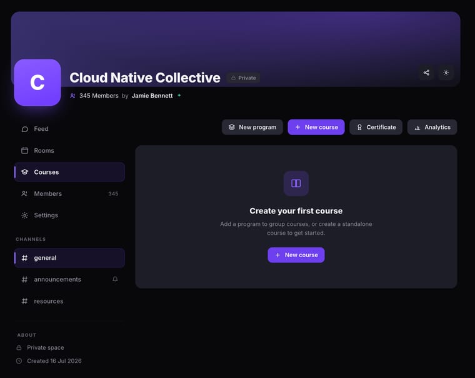Click the hash icon next to resources

(x=24, y=301)
